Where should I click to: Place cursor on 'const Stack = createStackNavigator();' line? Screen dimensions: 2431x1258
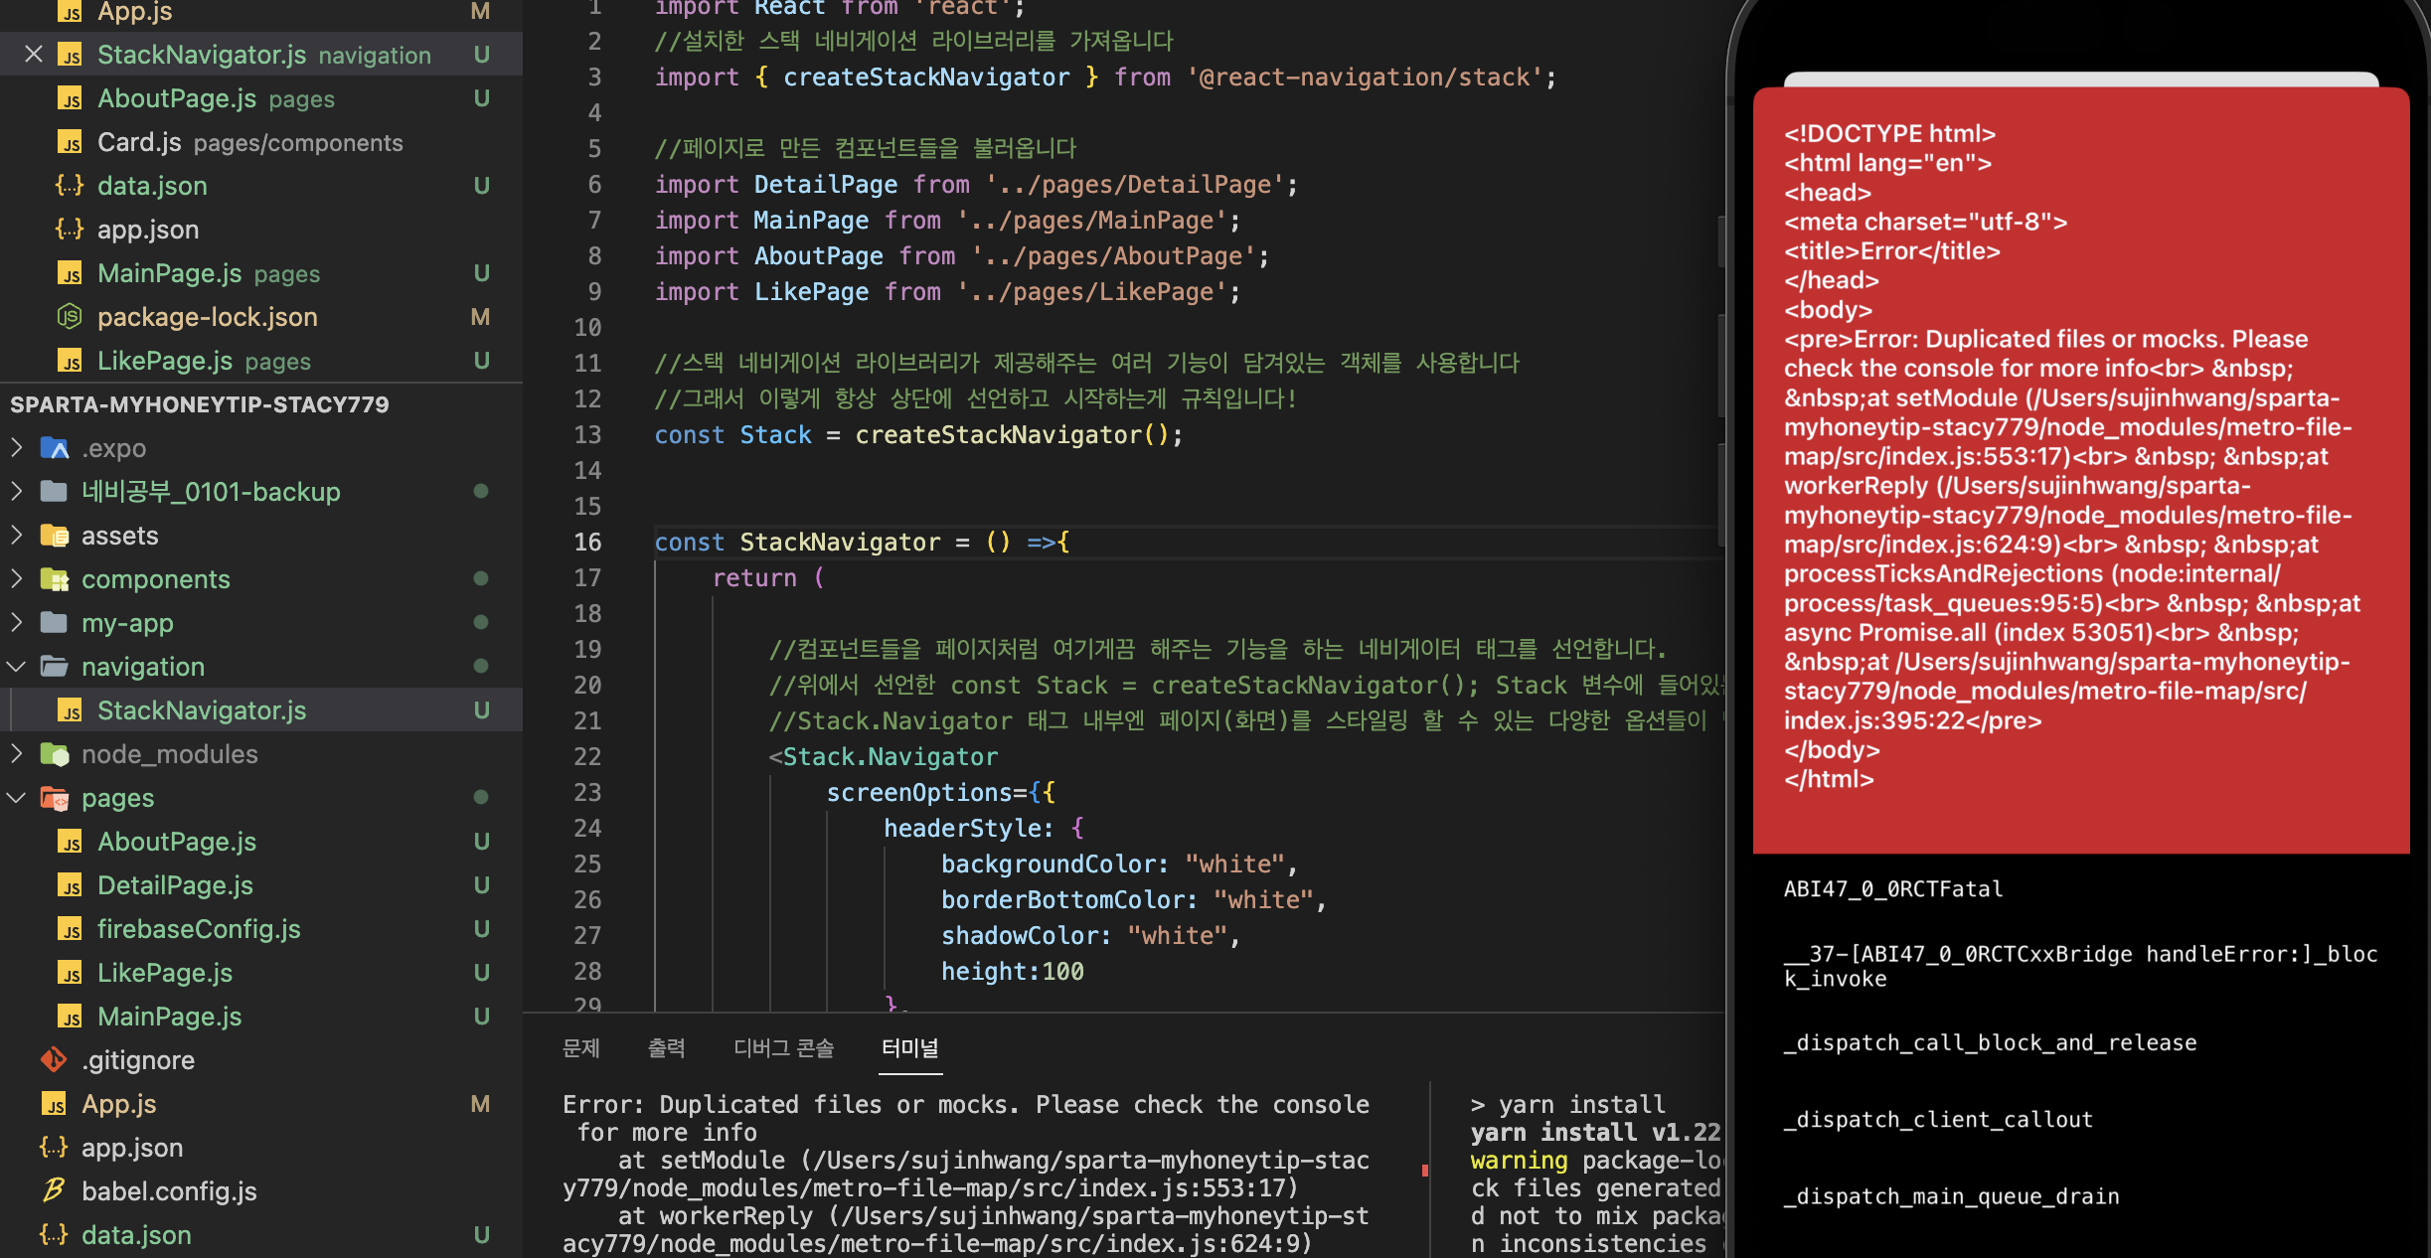pyautogui.click(x=918, y=435)
